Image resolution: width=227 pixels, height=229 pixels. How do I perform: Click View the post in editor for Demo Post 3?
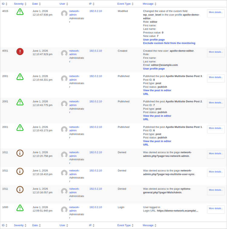click(x=157, y=90)
